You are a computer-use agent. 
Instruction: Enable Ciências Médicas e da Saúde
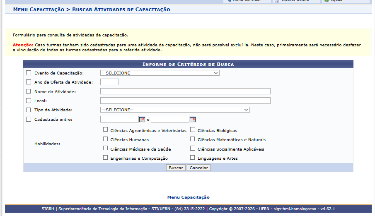[106, 148]
